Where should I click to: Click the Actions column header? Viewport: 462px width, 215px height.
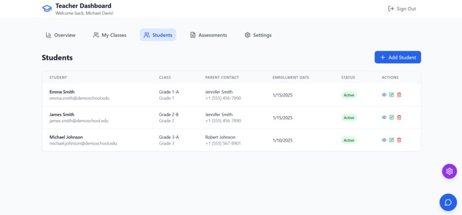point(390,78)
